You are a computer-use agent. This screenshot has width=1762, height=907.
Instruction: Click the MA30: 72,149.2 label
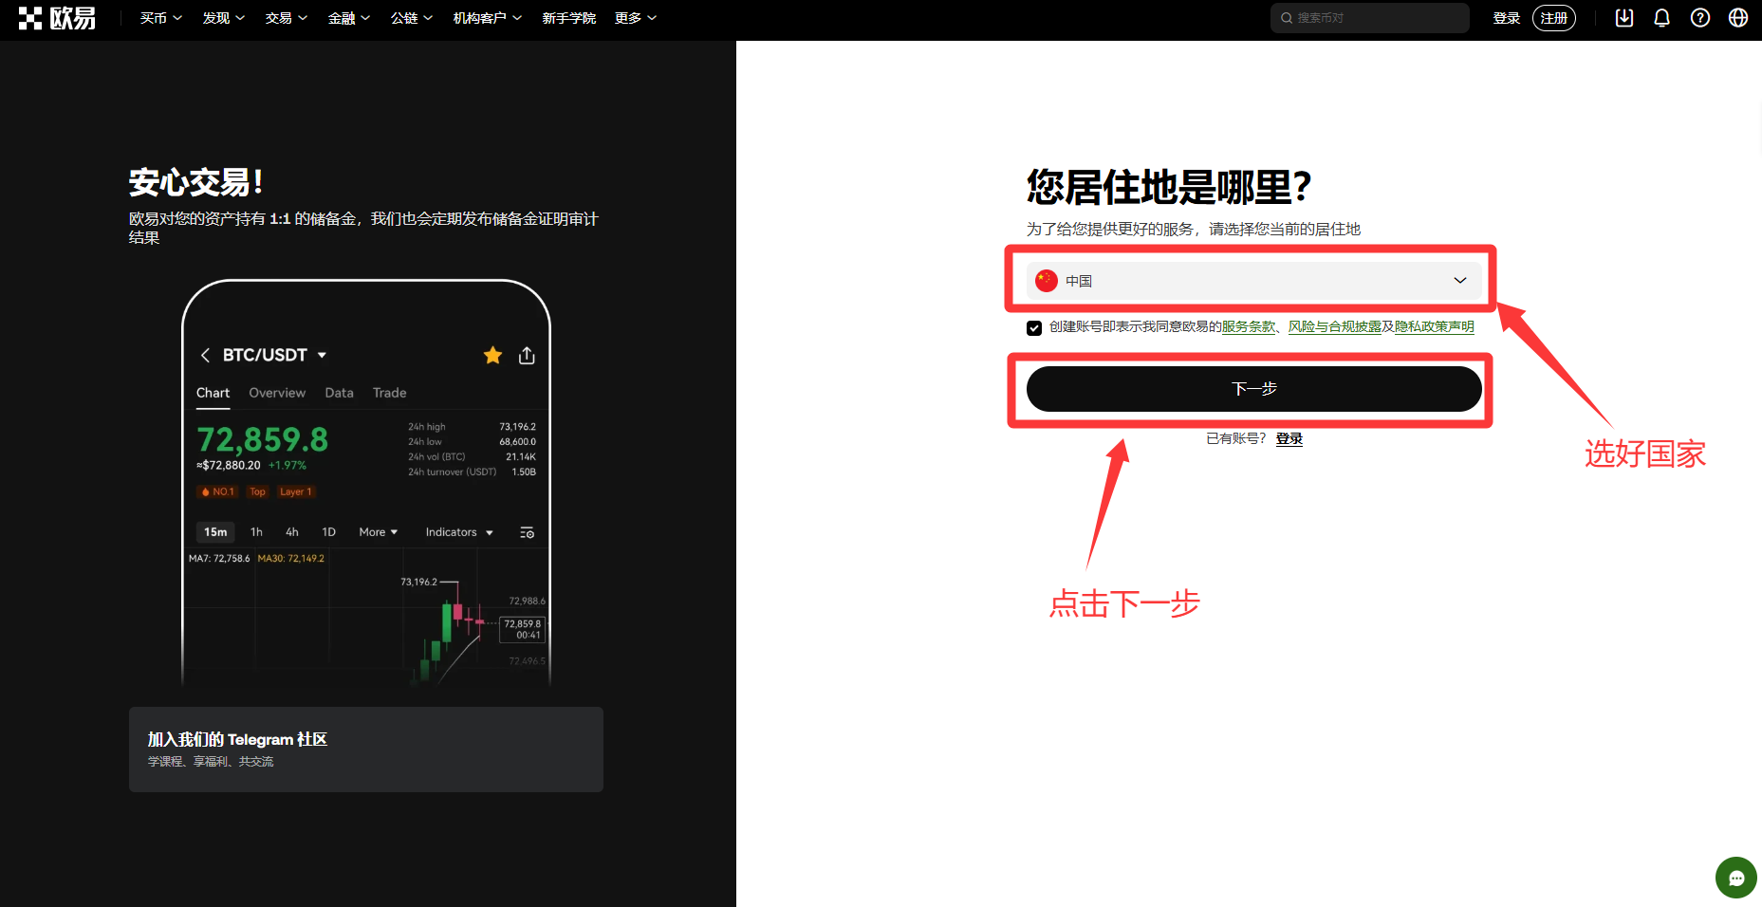point(291,559)
